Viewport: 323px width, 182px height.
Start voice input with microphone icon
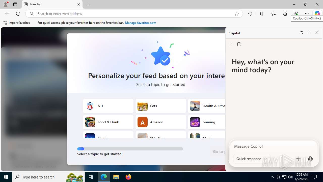pos(310,159)
